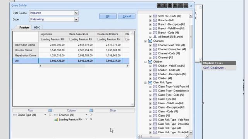The height and width of the screenshot is (139, 248).
Task: Switch to the MDX tab
Action: (37, 27)
